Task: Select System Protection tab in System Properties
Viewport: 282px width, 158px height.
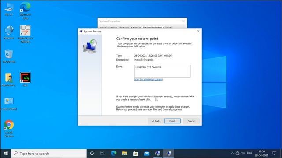Action: click(x=152, y=28)
